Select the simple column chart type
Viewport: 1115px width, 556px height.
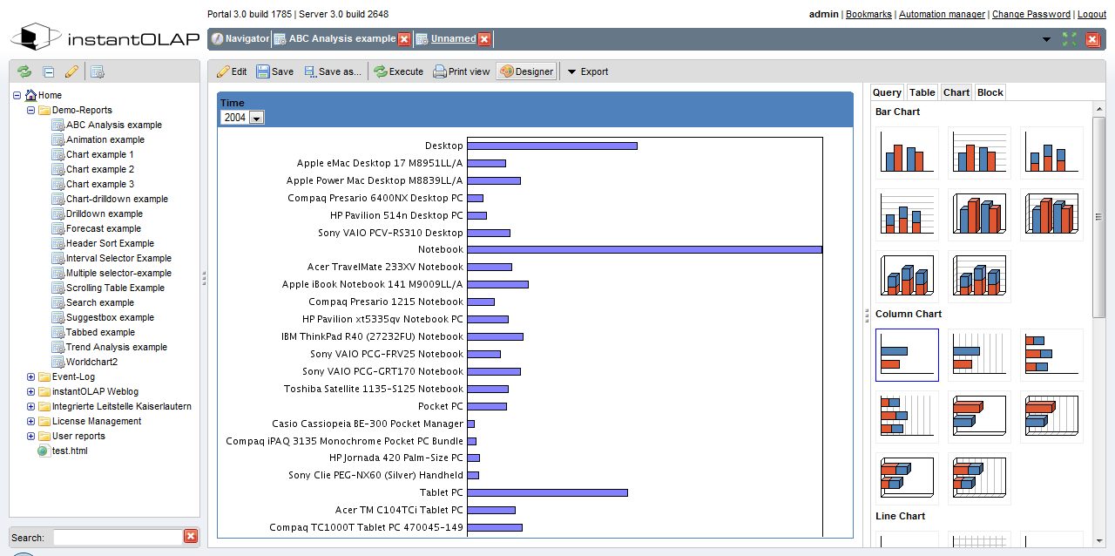907,355
